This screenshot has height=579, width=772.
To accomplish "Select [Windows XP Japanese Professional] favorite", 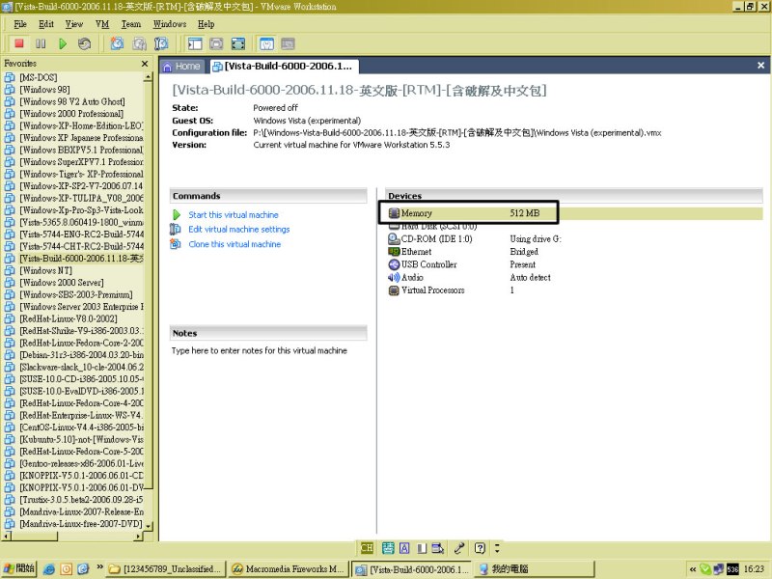I will (x=81, y=138).
